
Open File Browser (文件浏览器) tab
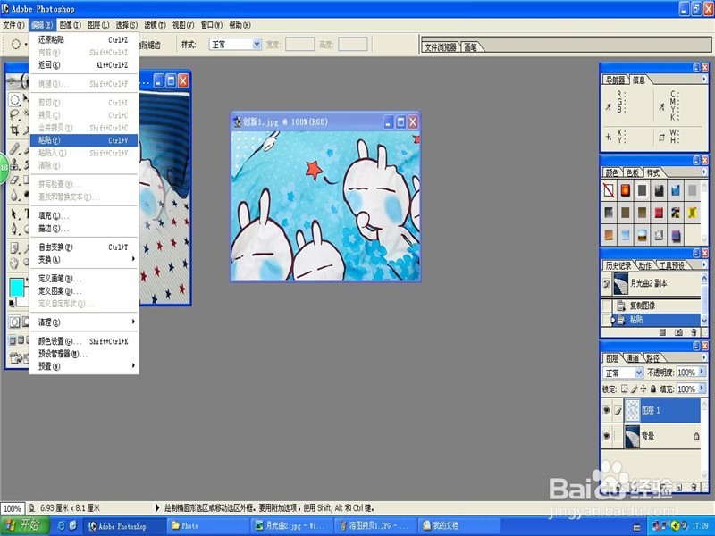tap(441, 47)
